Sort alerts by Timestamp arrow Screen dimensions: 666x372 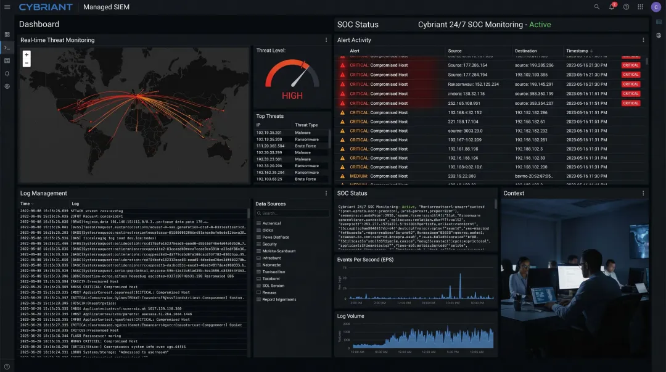[591, 51]
